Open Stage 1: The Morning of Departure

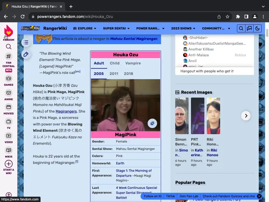point(134,173)
